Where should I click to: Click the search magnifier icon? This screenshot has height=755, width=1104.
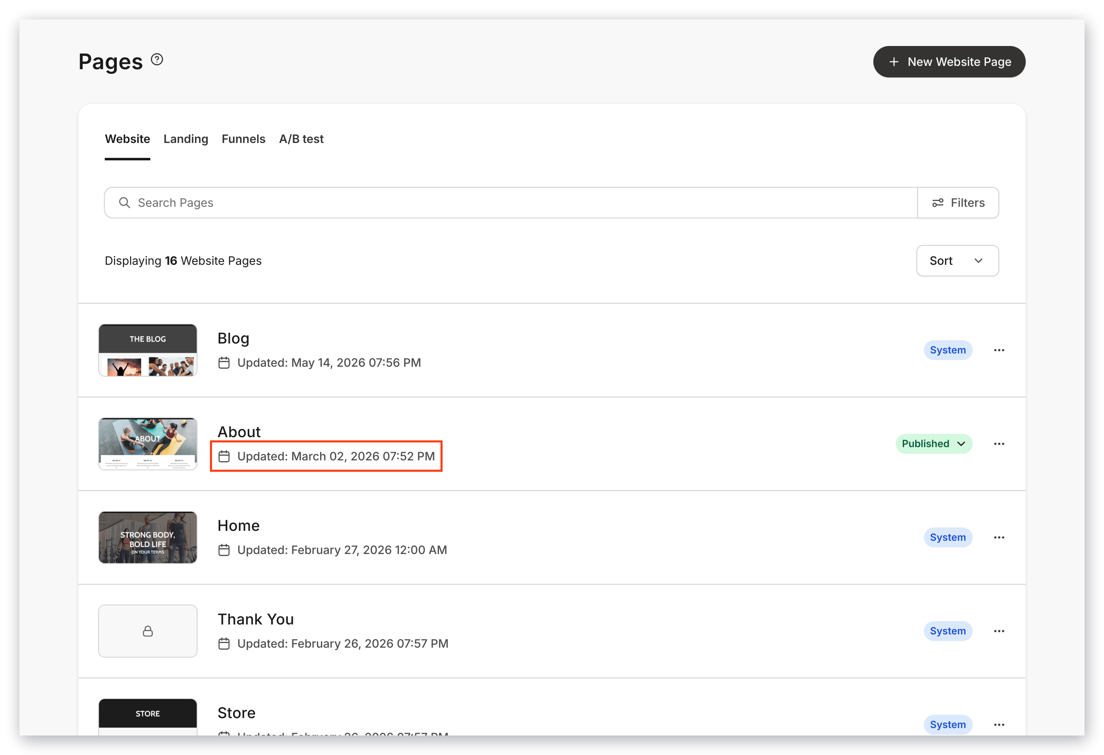tap(125, 203)
